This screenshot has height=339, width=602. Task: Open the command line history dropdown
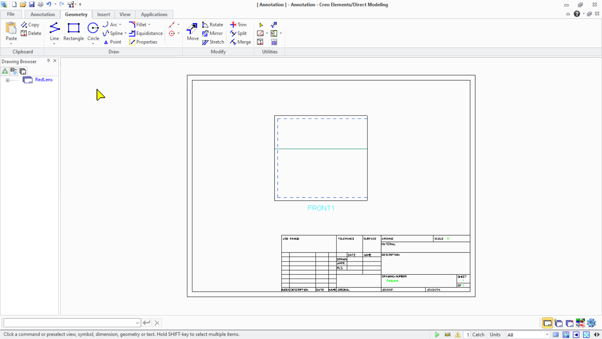pyautogui.click(x=137, y=323)
